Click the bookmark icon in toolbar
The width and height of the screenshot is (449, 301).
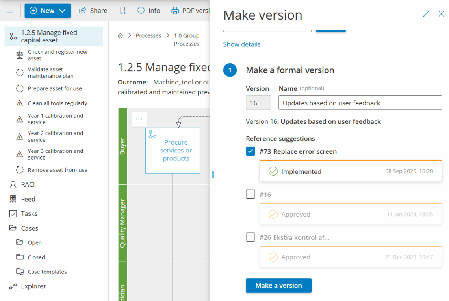(123, 11)
